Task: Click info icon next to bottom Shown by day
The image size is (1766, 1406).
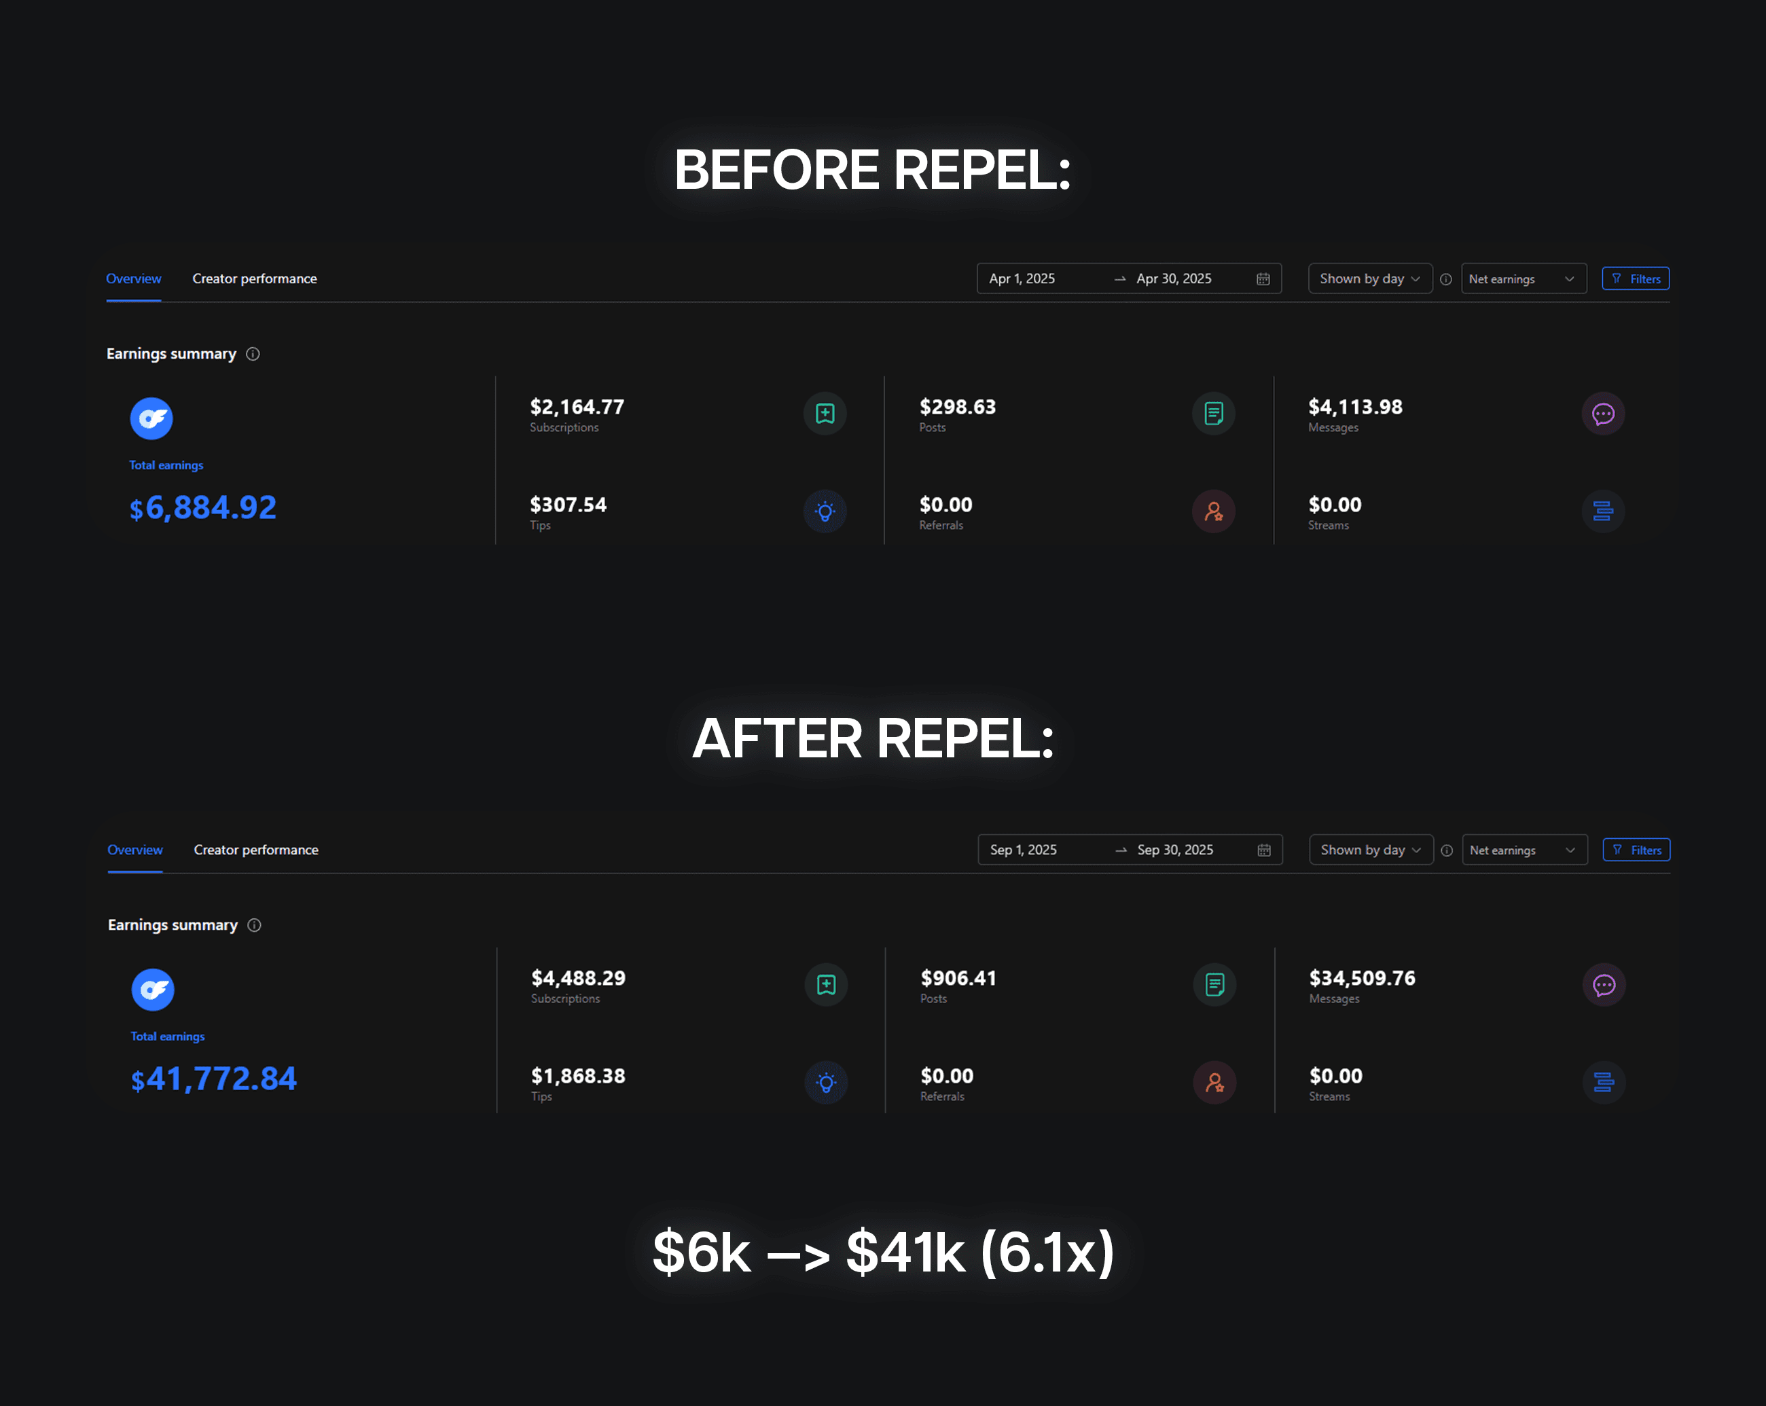Action: coord(1447,851)
